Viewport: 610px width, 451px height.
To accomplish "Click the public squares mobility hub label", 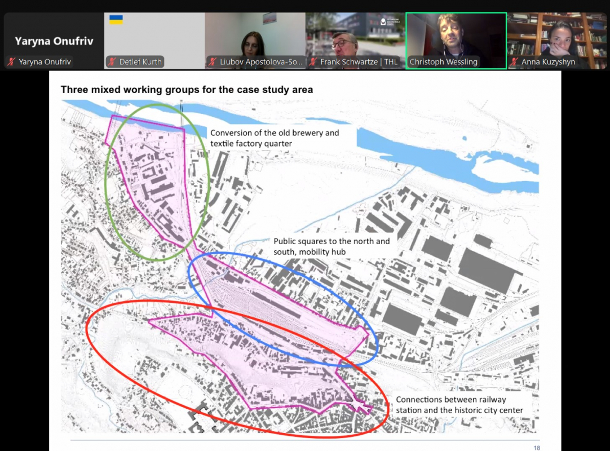I will pyautogui.click(x=332, y=246).
